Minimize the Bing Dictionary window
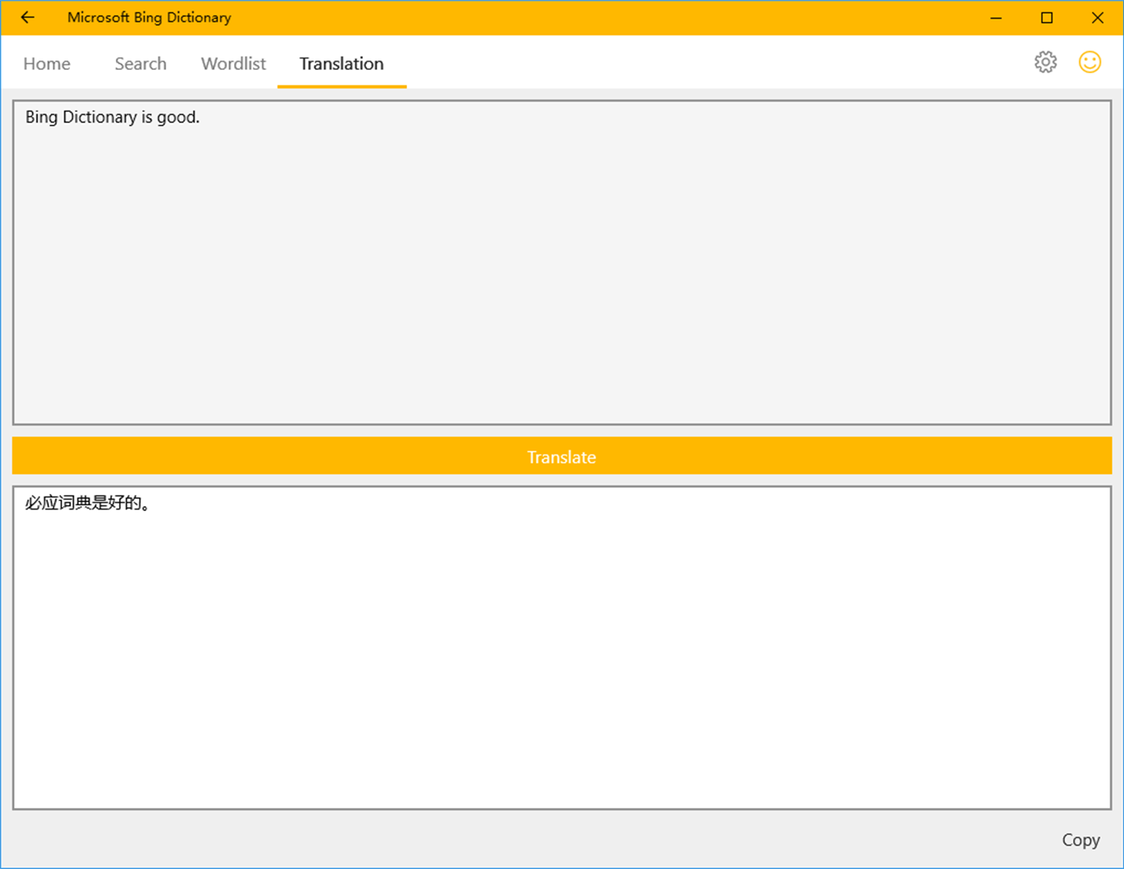This screenshot has height=869, width=1124. pos(994,17)
